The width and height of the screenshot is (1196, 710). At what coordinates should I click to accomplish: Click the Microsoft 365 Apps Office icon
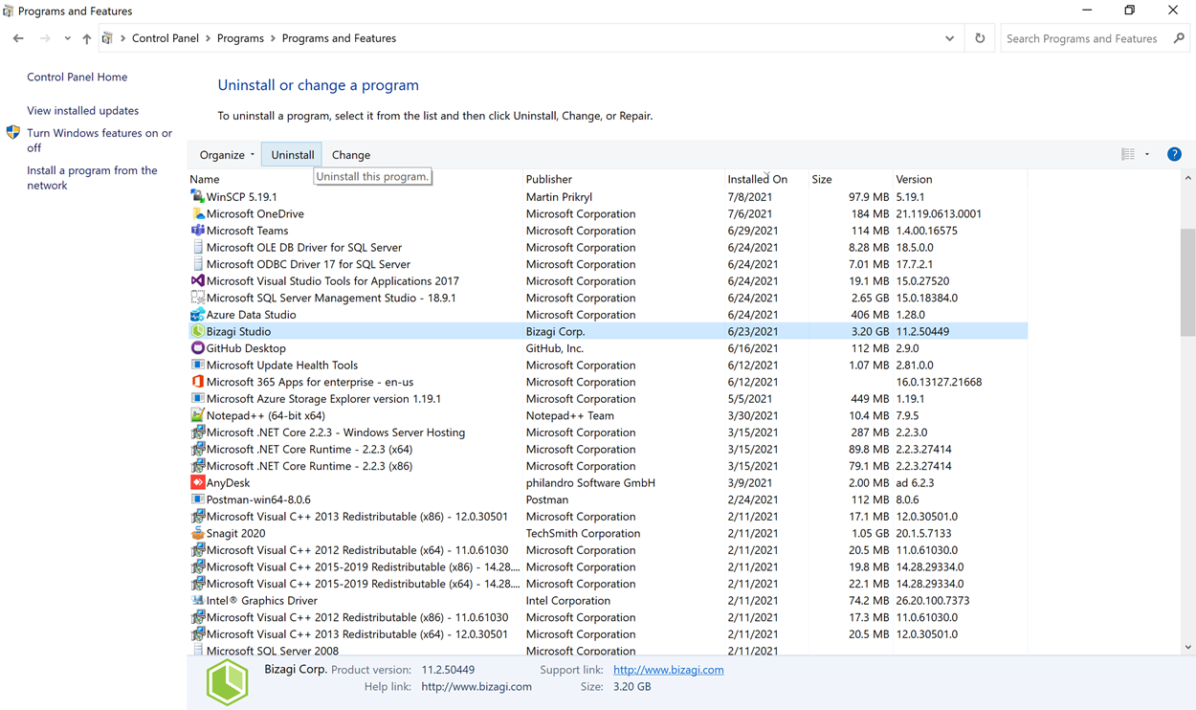[197, 382]
